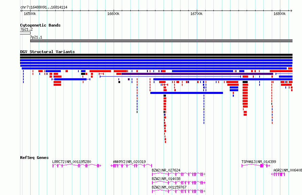Screen dimensions: 302x195
Task: Click the Cytogenetic Bands track title
Action: pos(40,25)
